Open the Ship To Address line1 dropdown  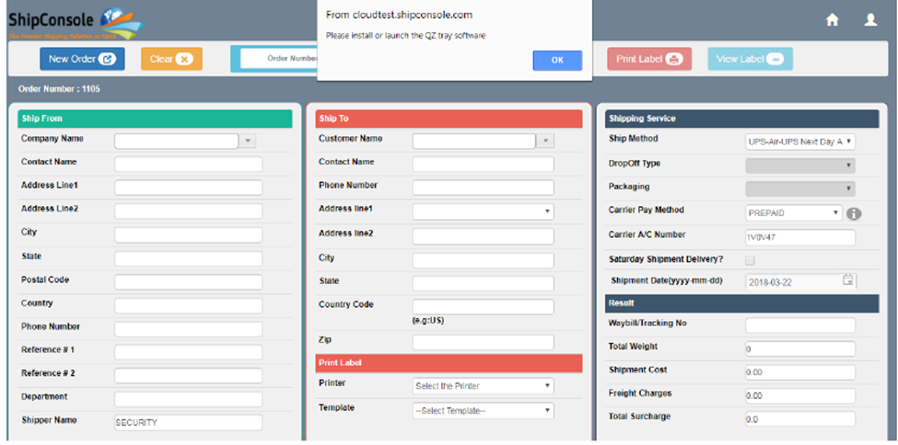click(x=484, y=211)
